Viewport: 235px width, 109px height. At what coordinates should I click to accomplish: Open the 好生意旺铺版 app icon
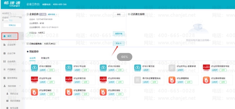pos(34,92)
